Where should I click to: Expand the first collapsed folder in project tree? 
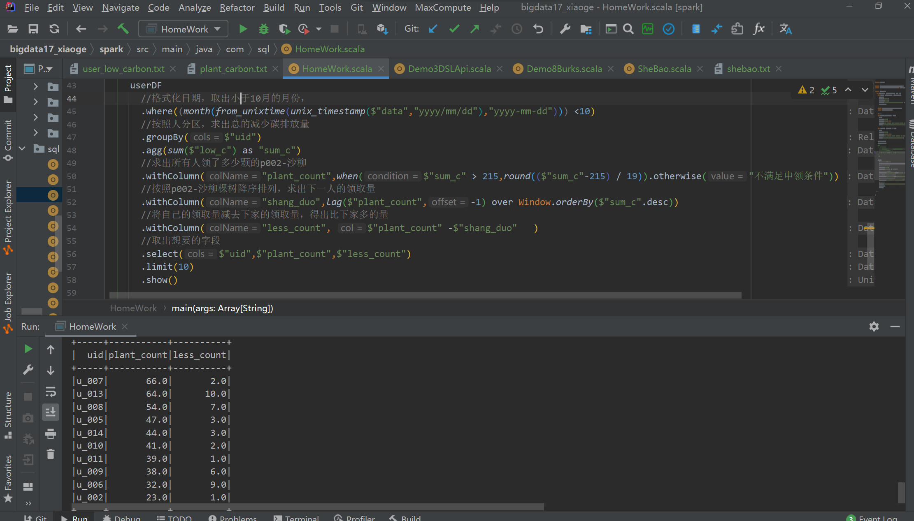(35, 86)
